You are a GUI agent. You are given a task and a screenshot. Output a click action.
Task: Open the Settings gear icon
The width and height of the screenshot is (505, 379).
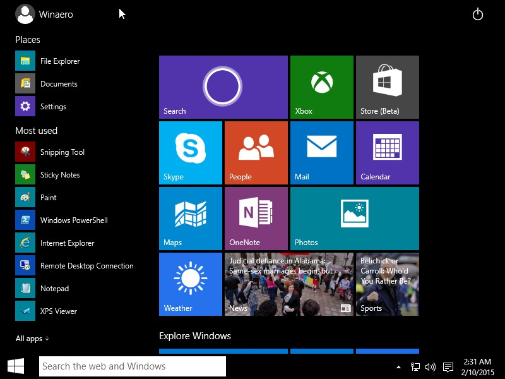point(25,106)
